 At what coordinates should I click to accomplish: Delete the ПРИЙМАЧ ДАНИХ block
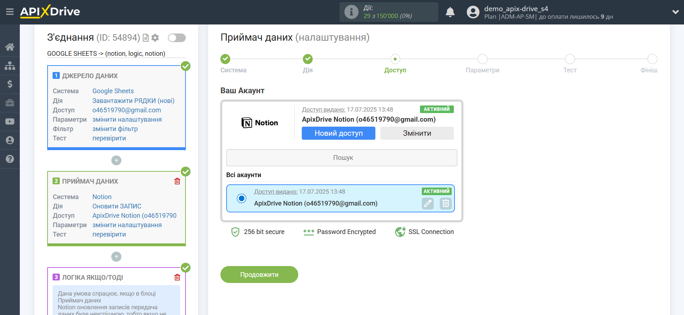click(177, 181)
